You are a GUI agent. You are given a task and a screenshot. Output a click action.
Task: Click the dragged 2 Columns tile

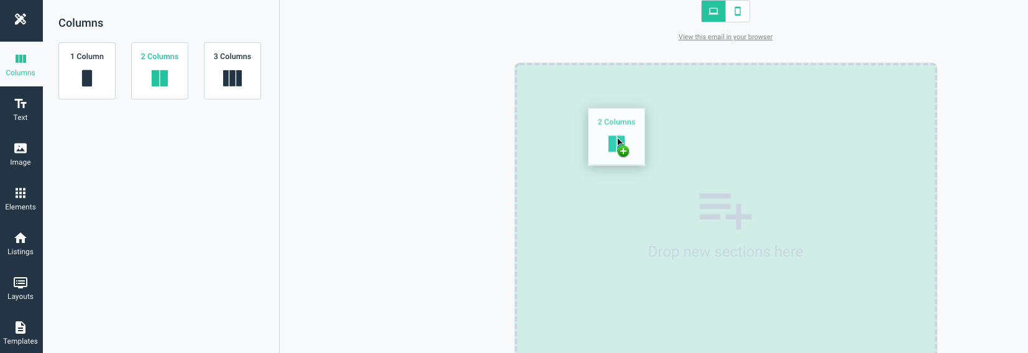617,137
